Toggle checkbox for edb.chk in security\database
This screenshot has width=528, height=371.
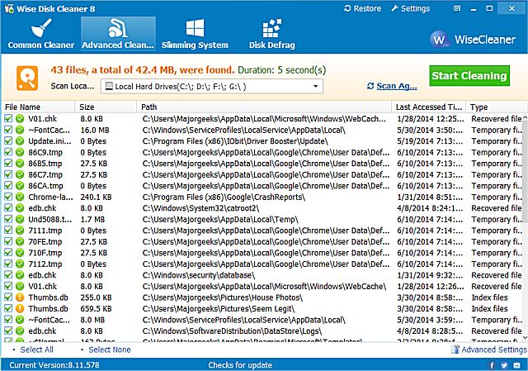(8, 275)
